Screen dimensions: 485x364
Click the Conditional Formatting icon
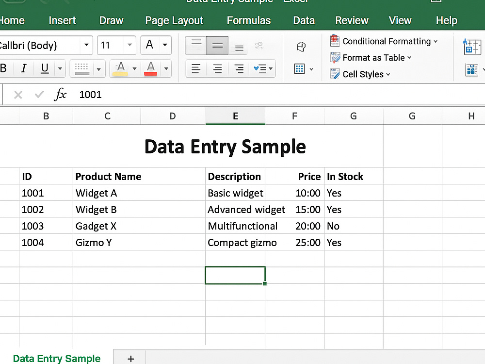pyautogui.click(x=335, y=41)
